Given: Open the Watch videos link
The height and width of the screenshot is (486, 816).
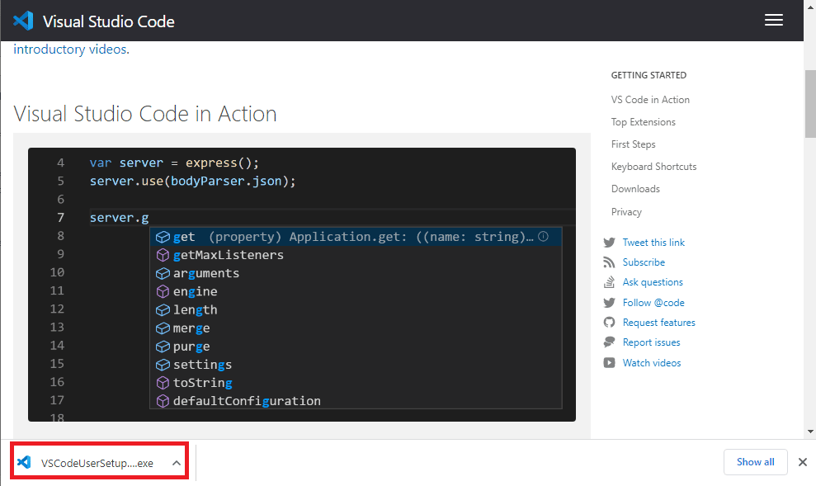Looking at the screenshot, I should click(652, 363).
